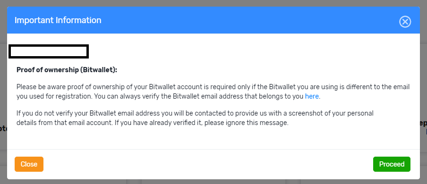This screenshot has height=184, width=427.
Task: Click the 'Important Information' dialog title
Action: pyautogui.click(x=58, y=20)
